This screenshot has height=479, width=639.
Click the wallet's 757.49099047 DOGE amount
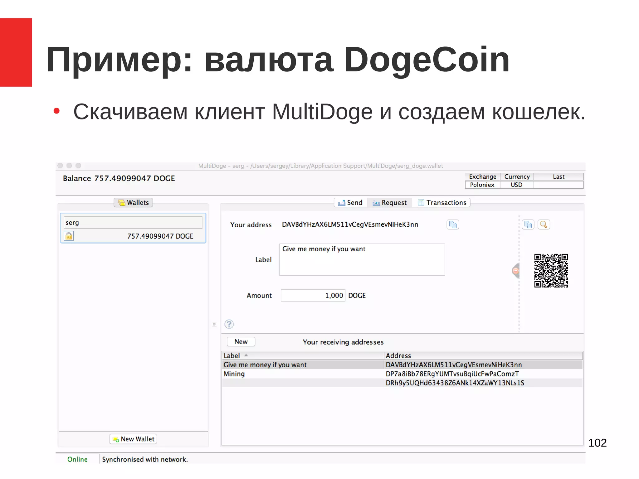click(x=160, y=236)
